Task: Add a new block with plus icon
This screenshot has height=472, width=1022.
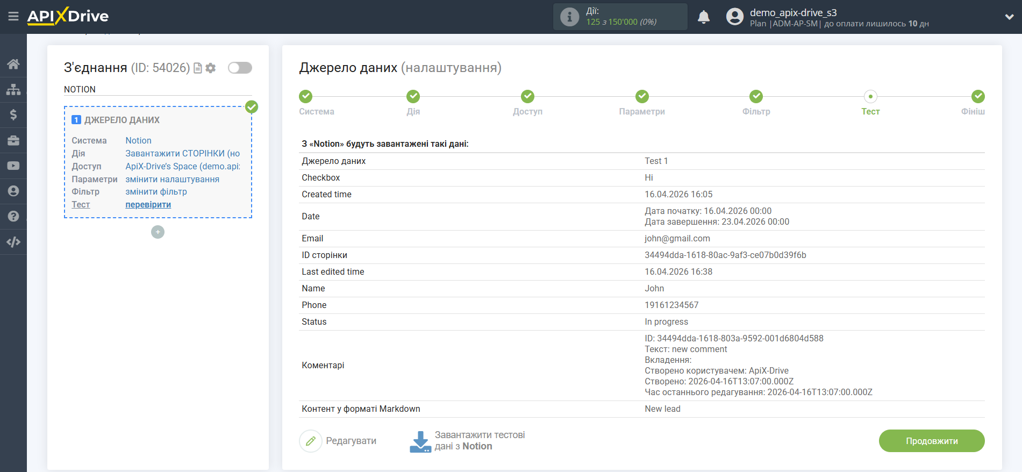Action: point(158,232)
